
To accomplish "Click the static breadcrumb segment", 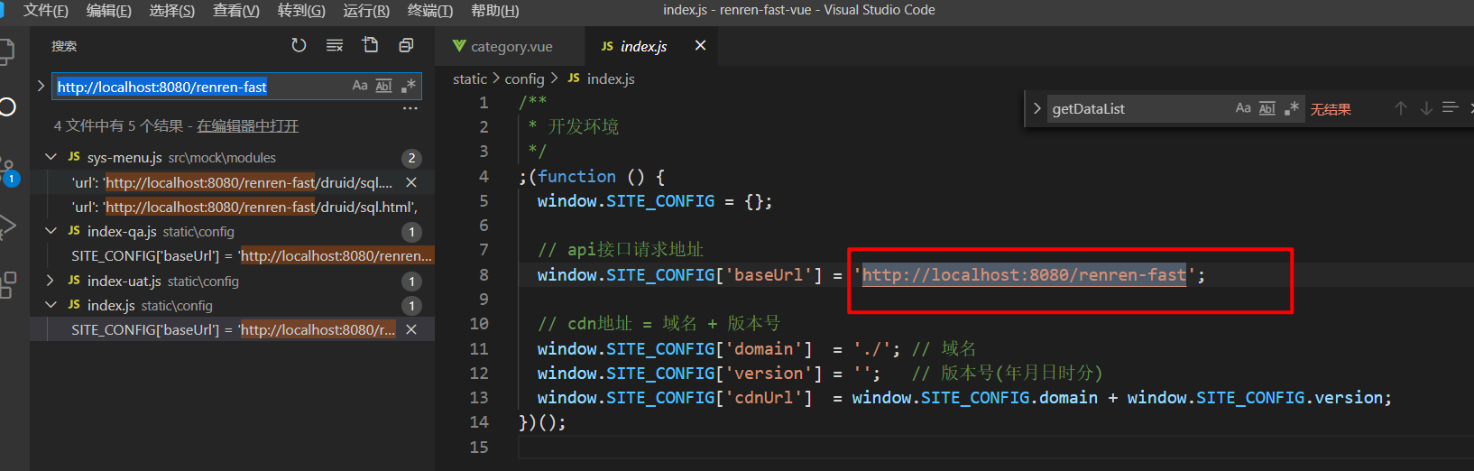I will (470, 79).
